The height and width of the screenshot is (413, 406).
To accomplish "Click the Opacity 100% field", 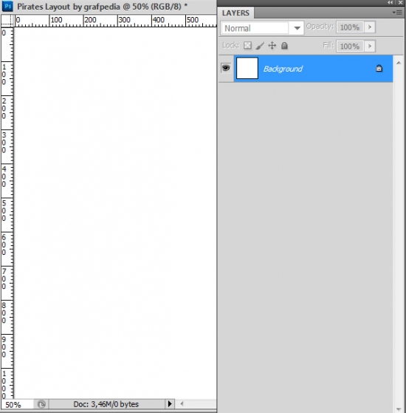I will [350, 27].
